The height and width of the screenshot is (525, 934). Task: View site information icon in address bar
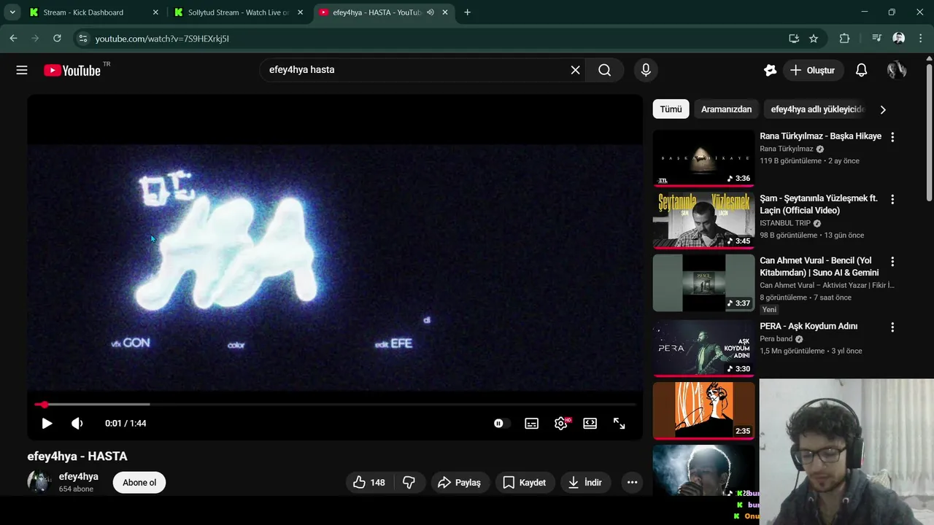[x=82, y=39]
